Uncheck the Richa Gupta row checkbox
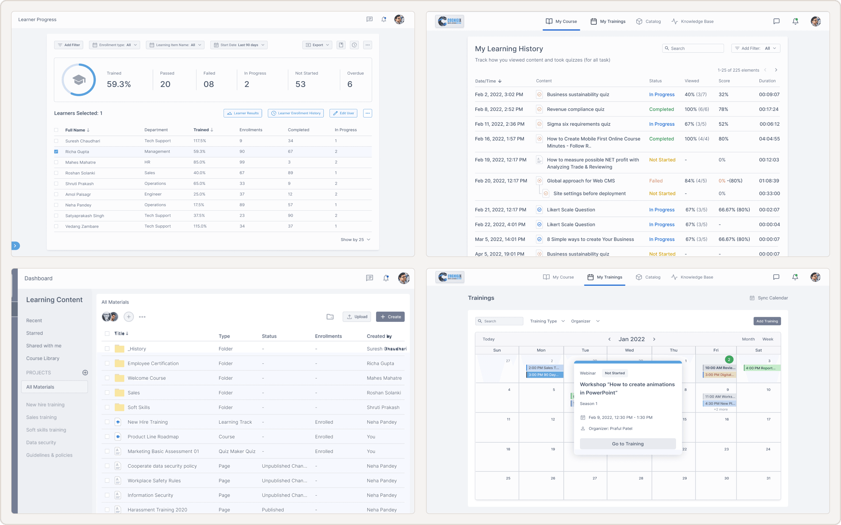This screenshot has height=525, width=841. (x=56, y=152)
